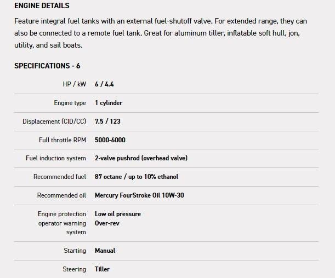This screenshot has height=278, width=335.
Task: Select the Recommended oil label
Action: tap(61, 195)
